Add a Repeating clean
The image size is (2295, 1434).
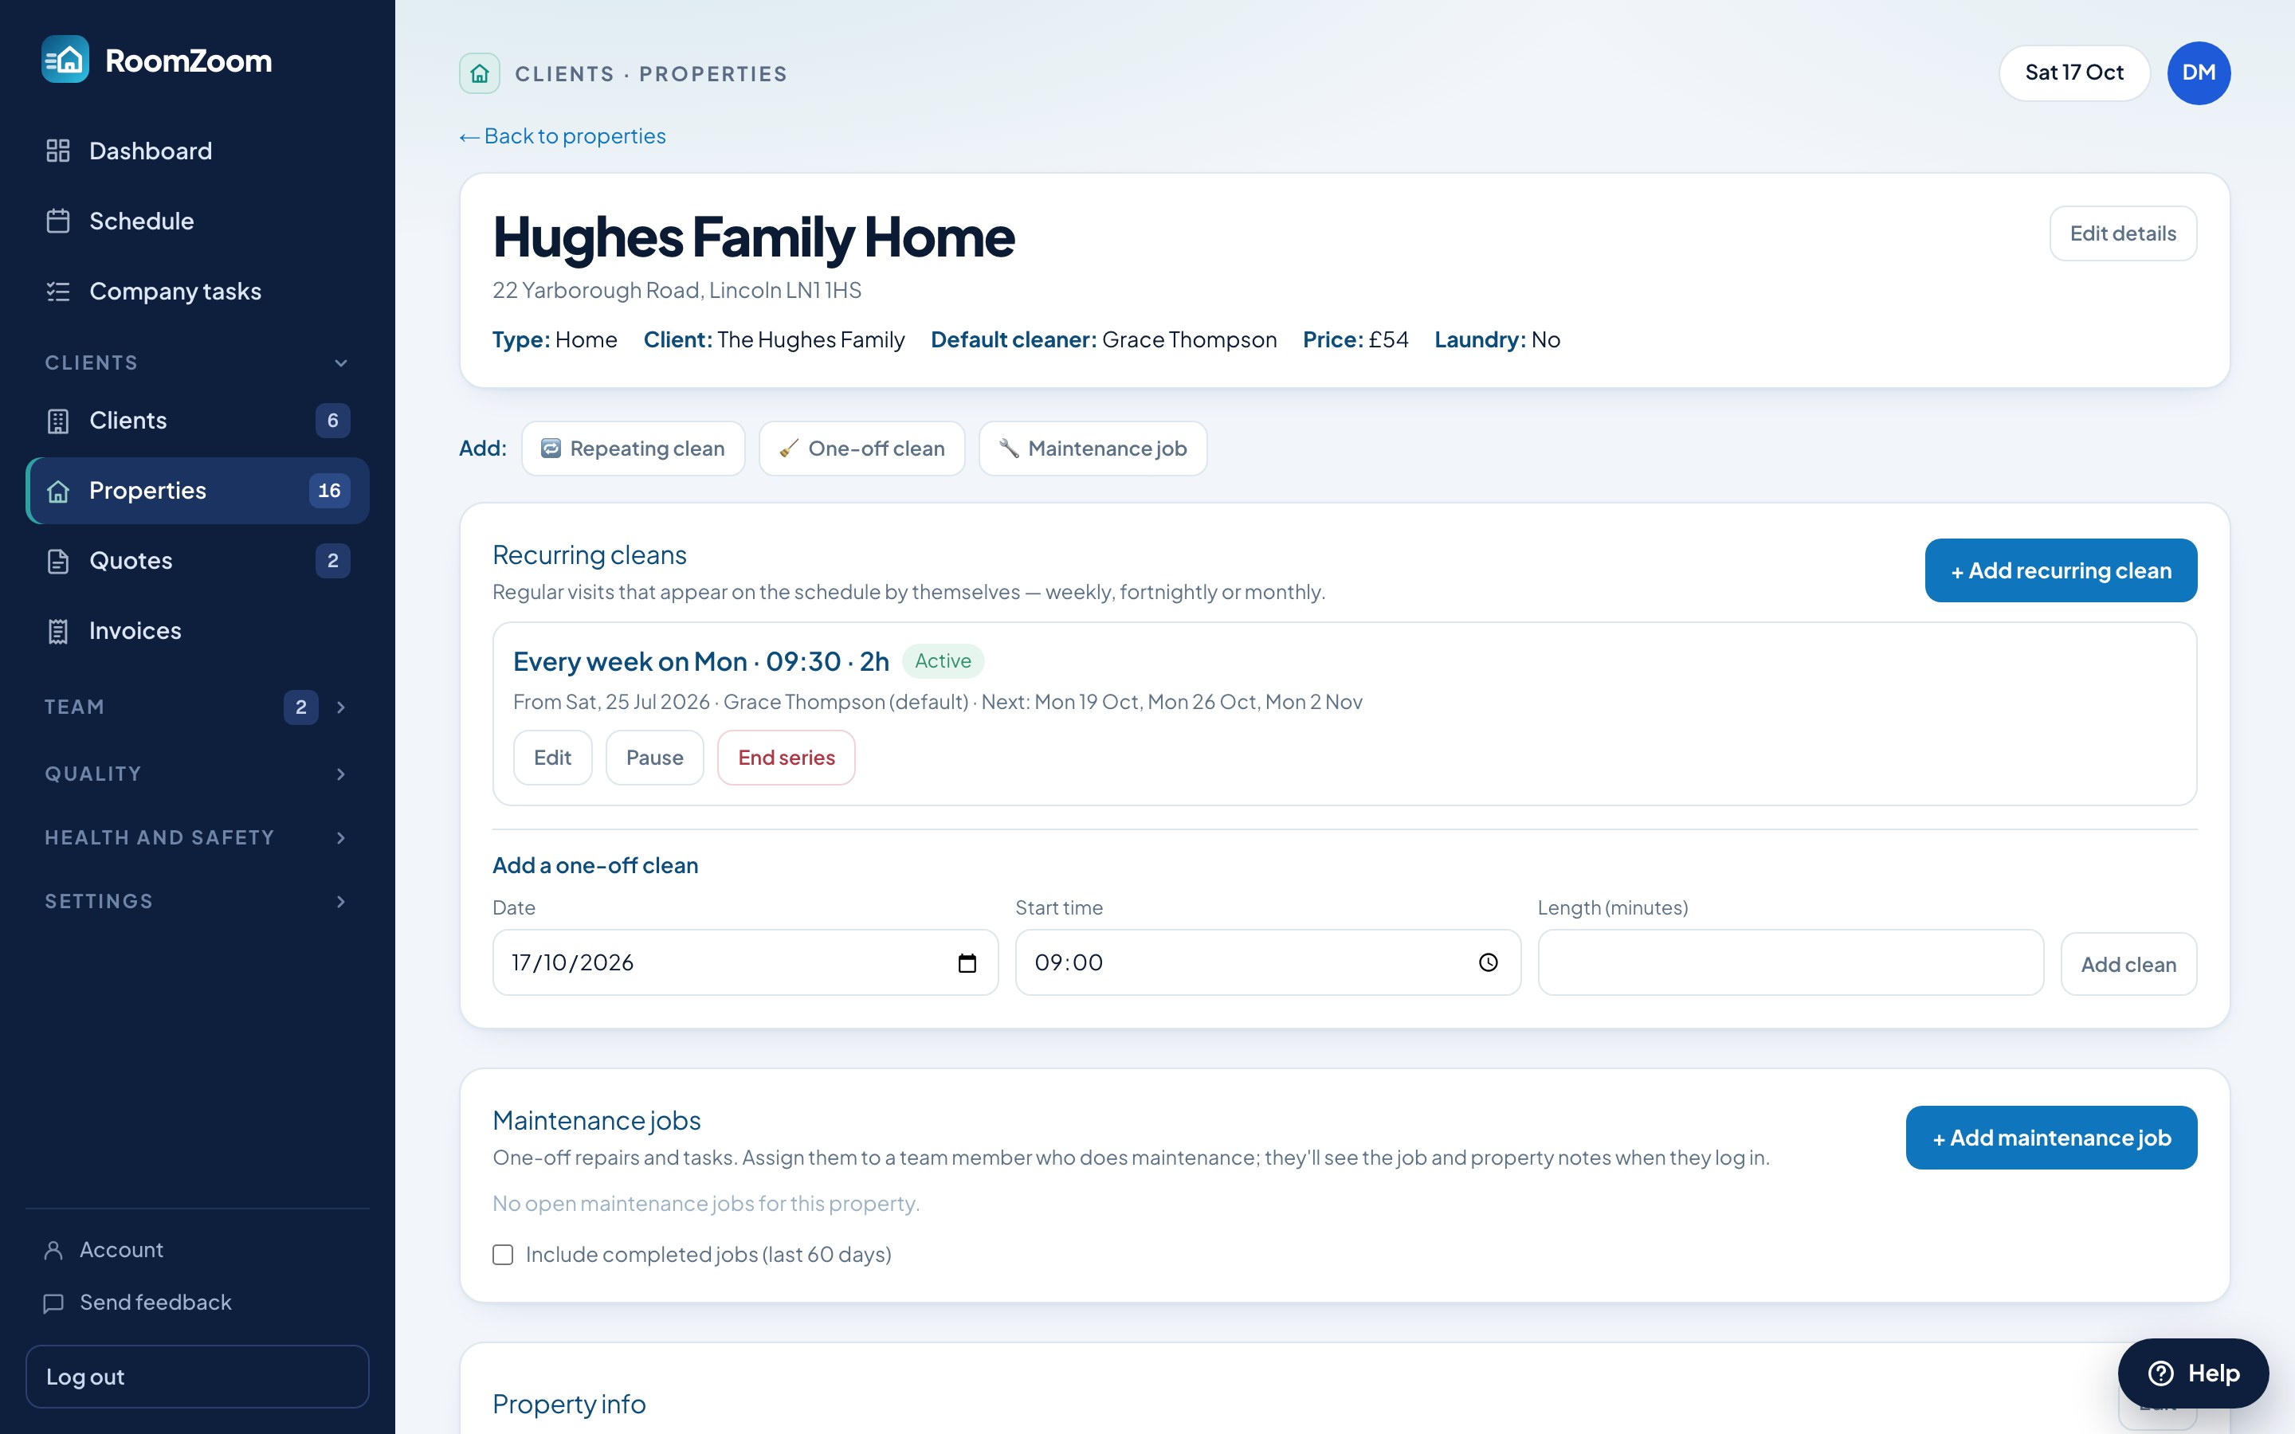[633, 449]
